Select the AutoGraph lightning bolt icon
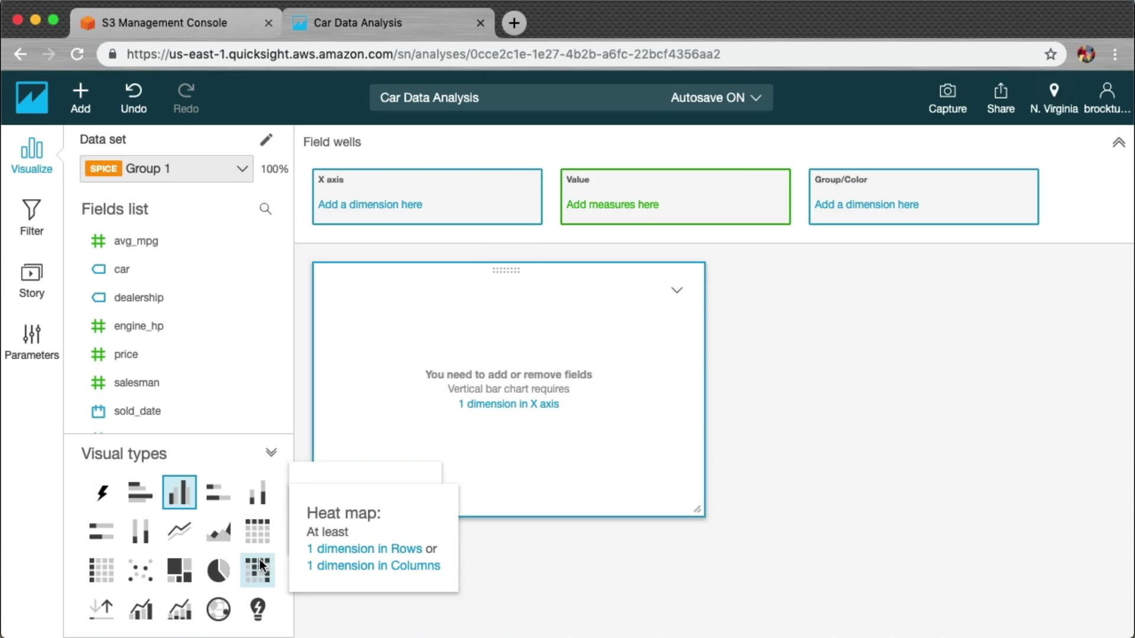The width and height of the screenshot is (1135, 638). pos(102,492)
